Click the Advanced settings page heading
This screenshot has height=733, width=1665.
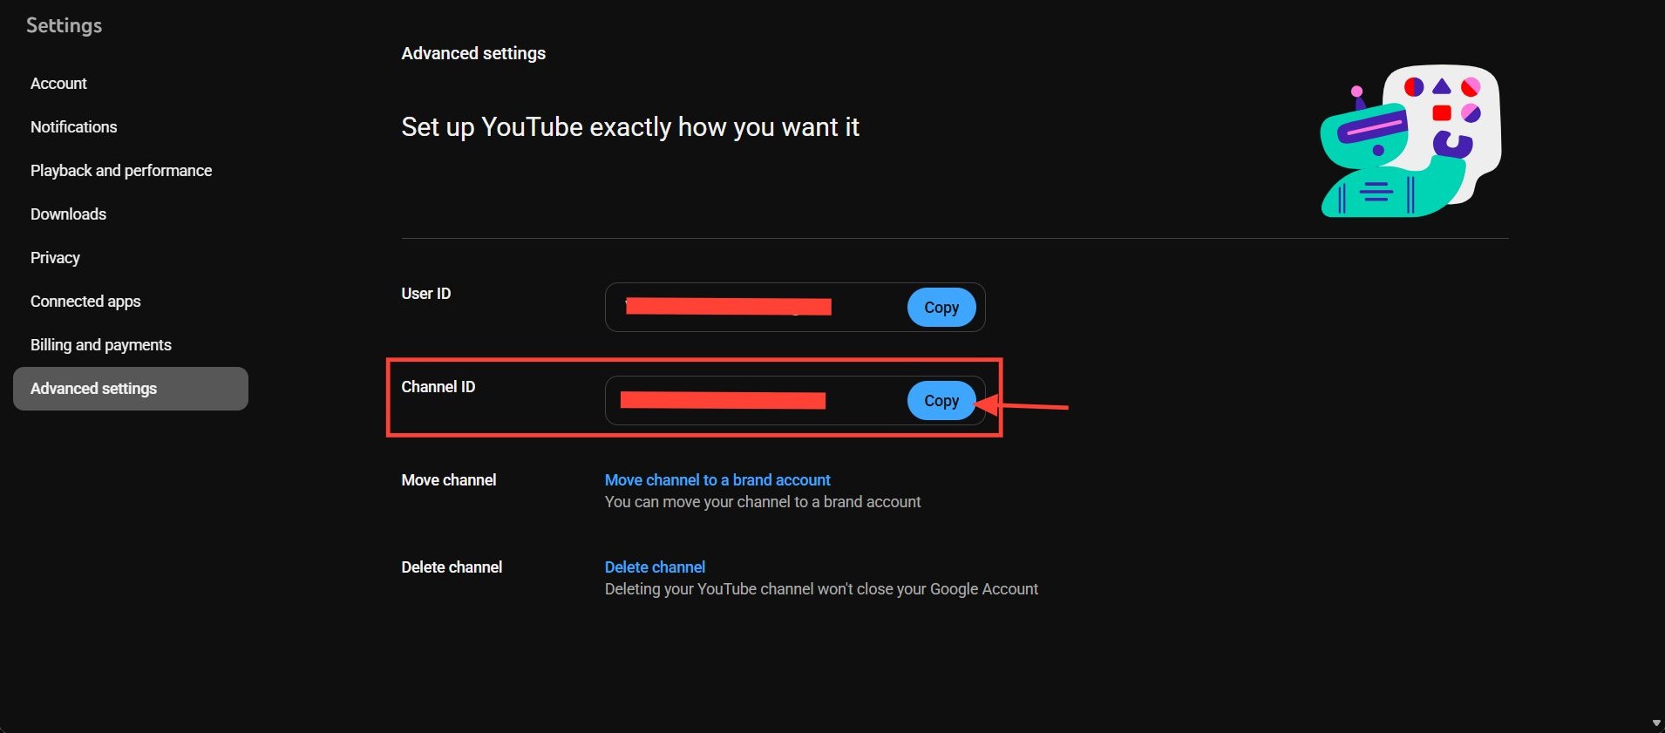(x=473, y=53)
